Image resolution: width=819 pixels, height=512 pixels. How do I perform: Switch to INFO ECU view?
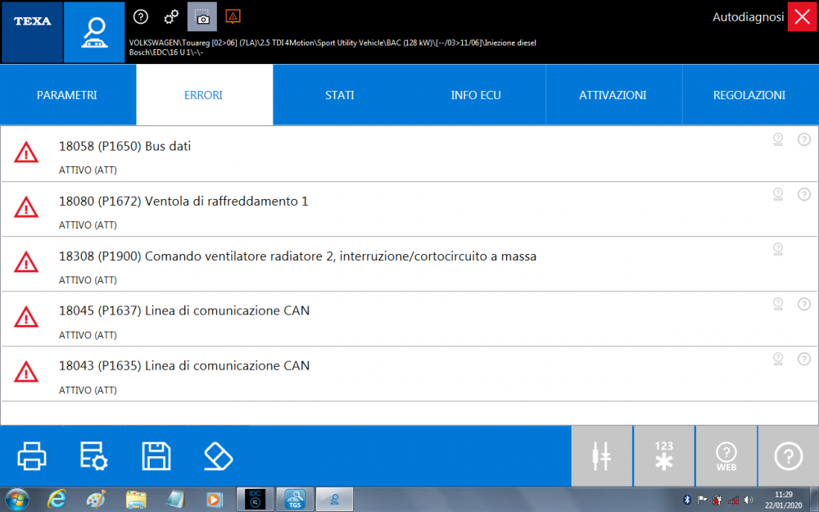click(x=476, y=94)
